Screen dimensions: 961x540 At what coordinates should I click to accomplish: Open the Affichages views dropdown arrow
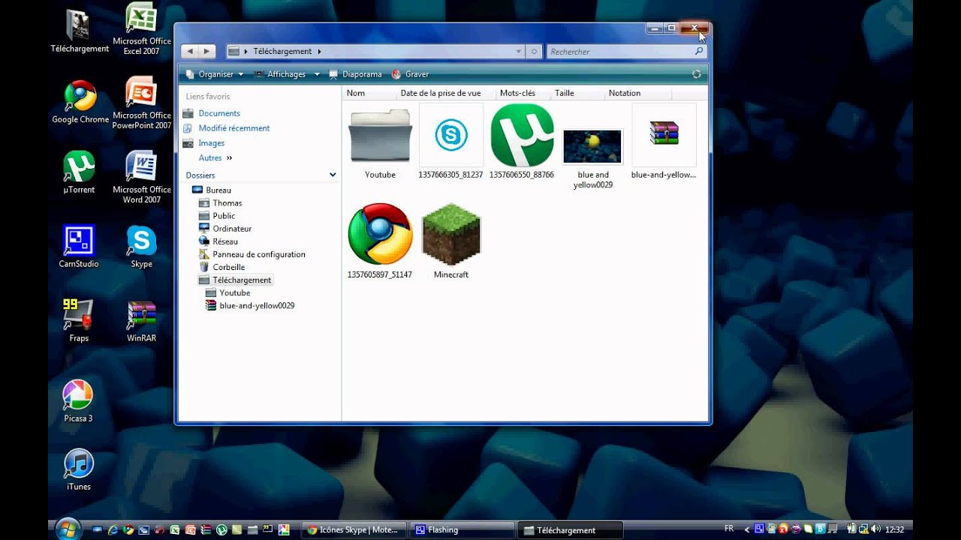point(317,74)
